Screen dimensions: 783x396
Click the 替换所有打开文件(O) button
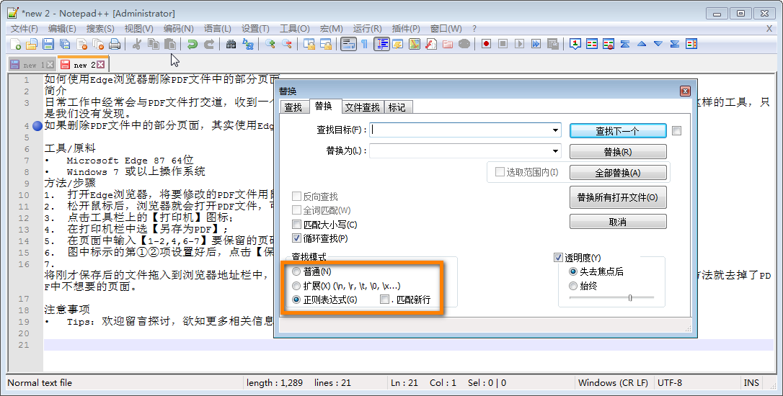[618, 197]
